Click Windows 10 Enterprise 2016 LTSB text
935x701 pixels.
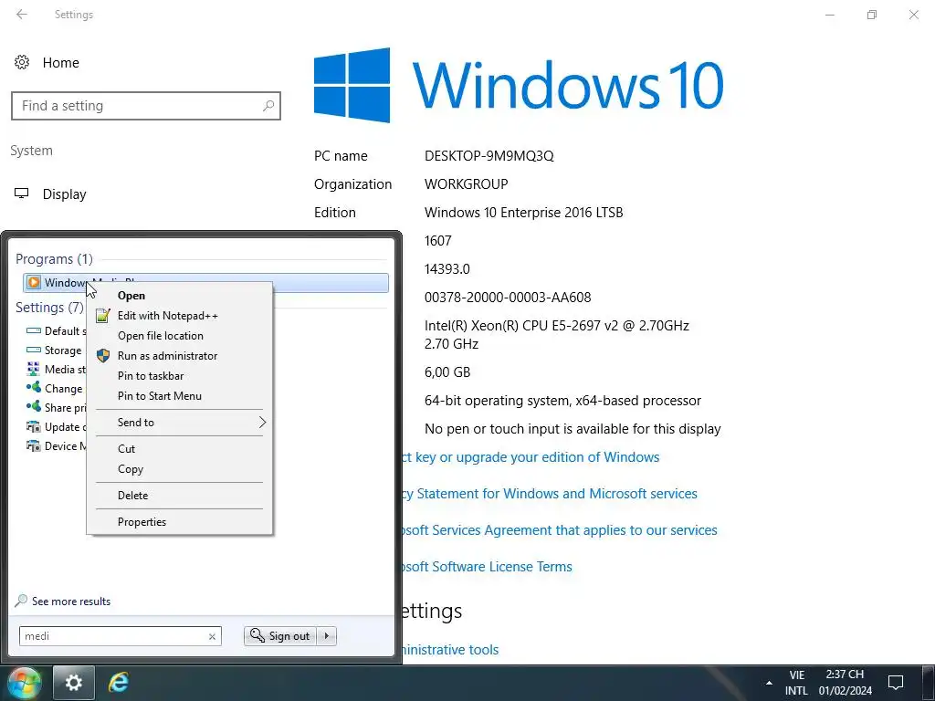point(523,213)
